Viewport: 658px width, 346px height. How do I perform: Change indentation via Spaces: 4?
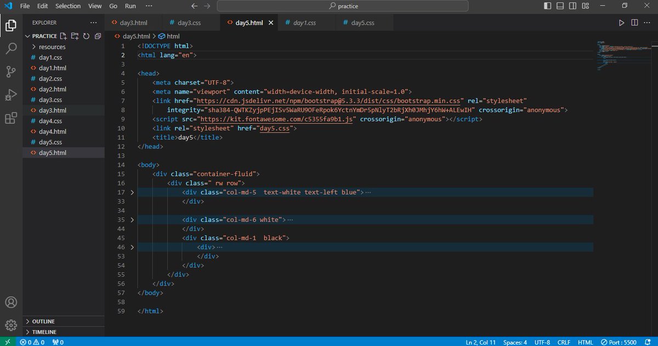pyautogui.click(x=515, y=342)
